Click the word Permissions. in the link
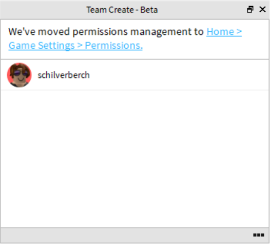 113,46
